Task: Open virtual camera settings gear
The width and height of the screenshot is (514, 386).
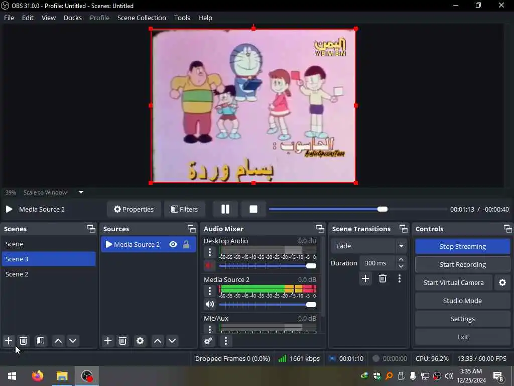Action: [502, 282]
